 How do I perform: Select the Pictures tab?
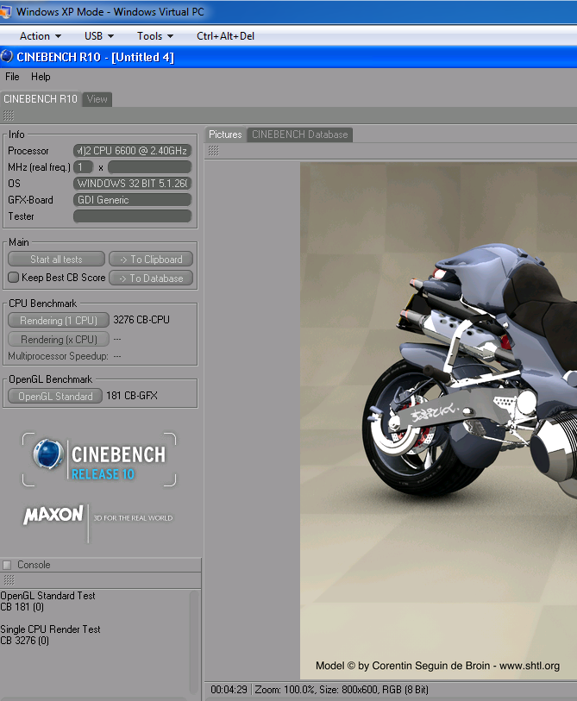(x=225, y=135)
